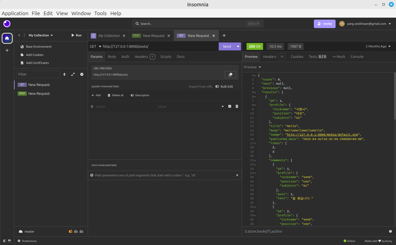
Task: Open the response history 2 Months Ago dropdown
Action: click(x=378, y=46)
